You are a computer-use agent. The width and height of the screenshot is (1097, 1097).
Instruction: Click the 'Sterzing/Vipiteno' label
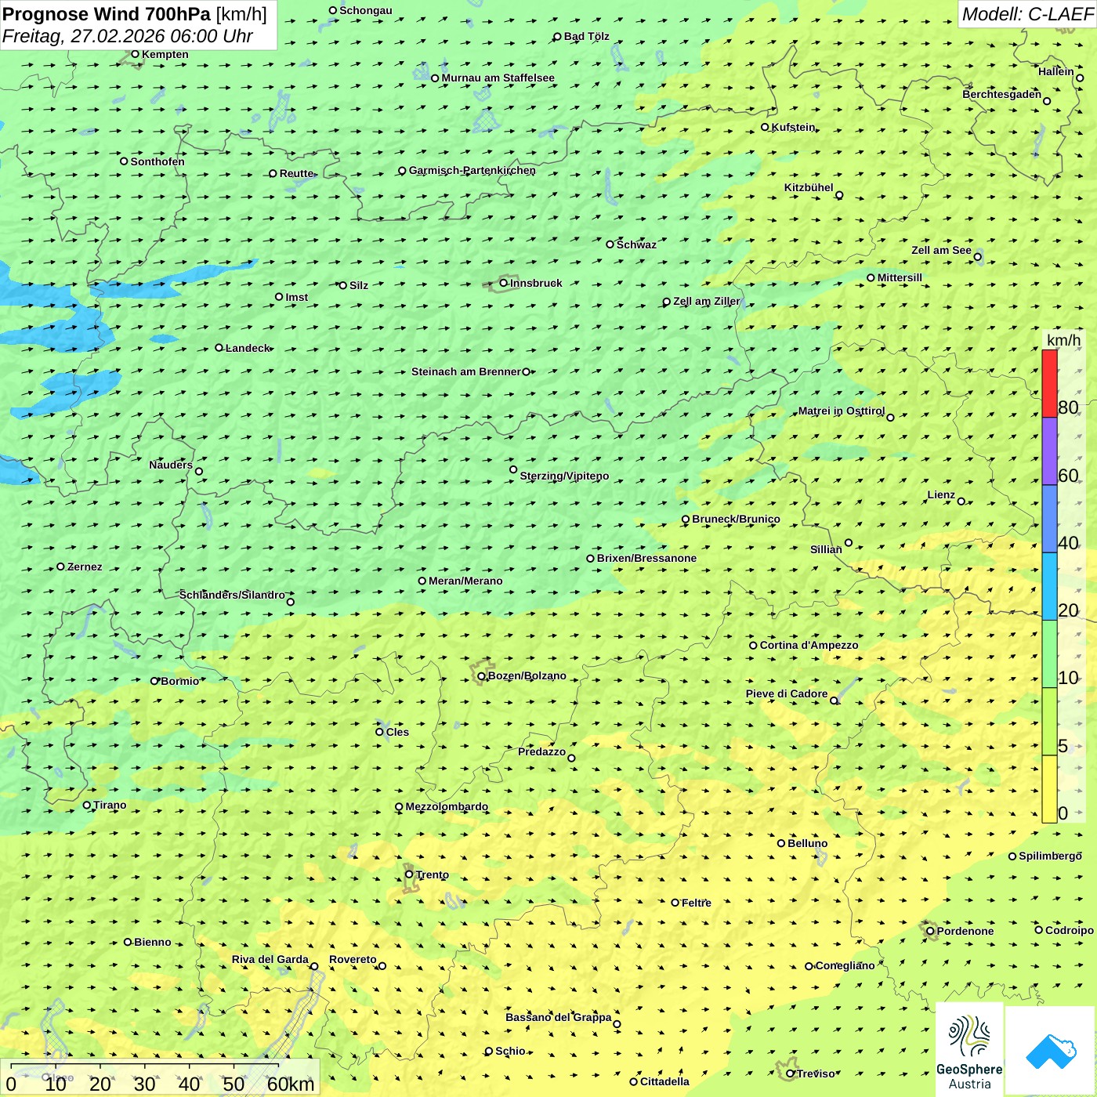click(564, 476)
